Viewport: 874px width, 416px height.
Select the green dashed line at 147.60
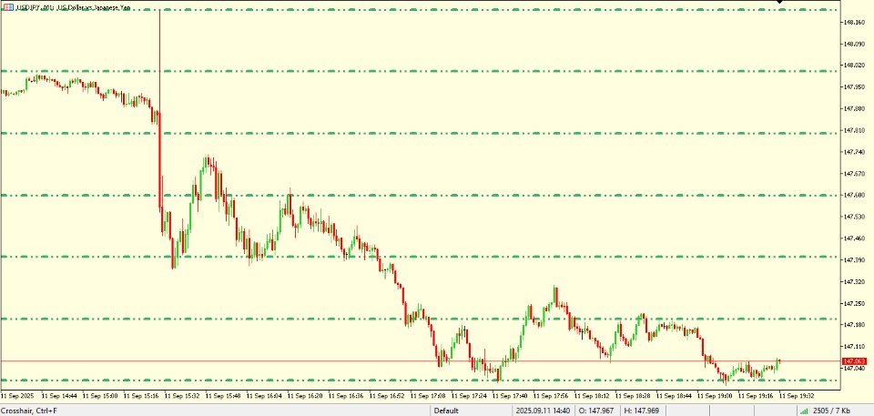[419, 195]
